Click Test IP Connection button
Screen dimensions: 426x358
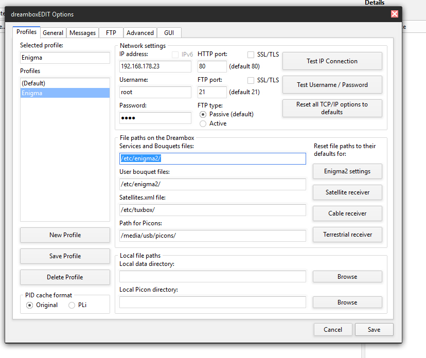(332, 61)
